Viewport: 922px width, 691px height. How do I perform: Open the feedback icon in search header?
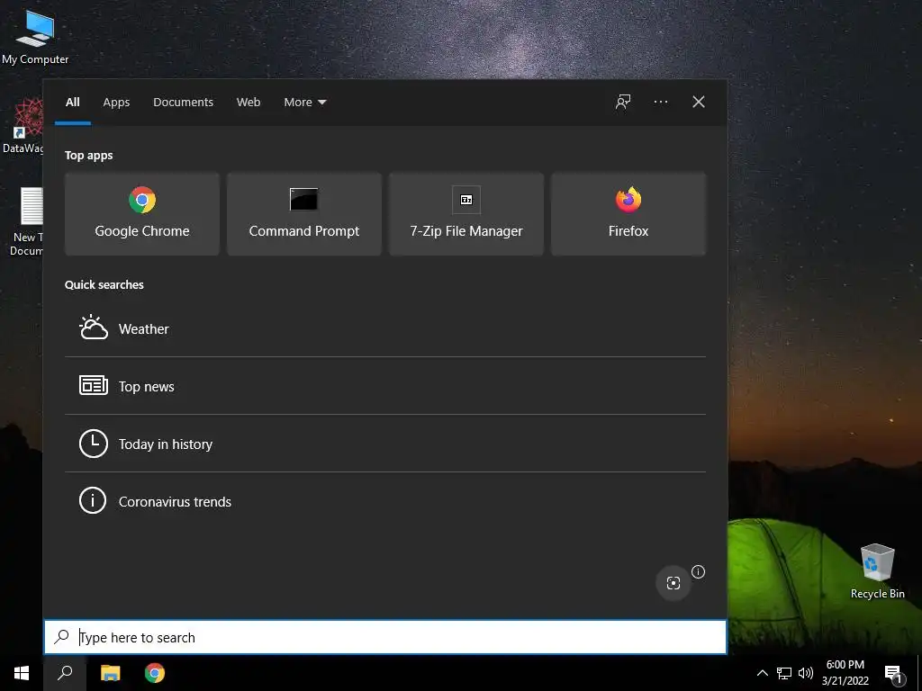pos(623,103)
